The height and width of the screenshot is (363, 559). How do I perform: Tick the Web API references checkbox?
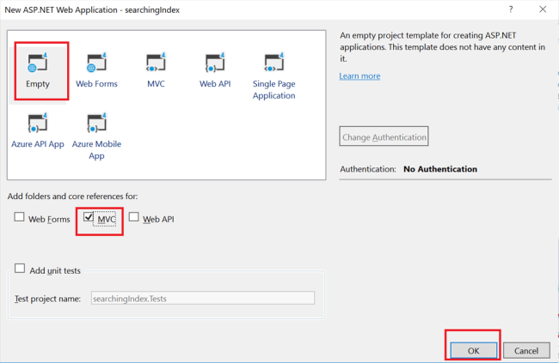pyautogui.click(x=133, y=217)
